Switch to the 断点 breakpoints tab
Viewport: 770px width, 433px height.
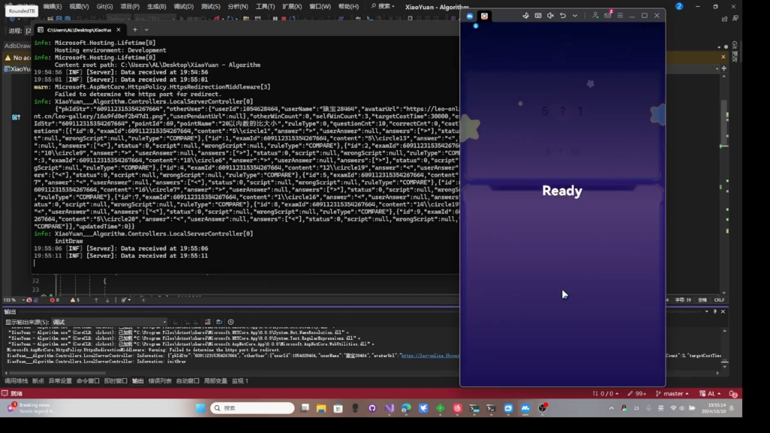click(x=38, y=381)
